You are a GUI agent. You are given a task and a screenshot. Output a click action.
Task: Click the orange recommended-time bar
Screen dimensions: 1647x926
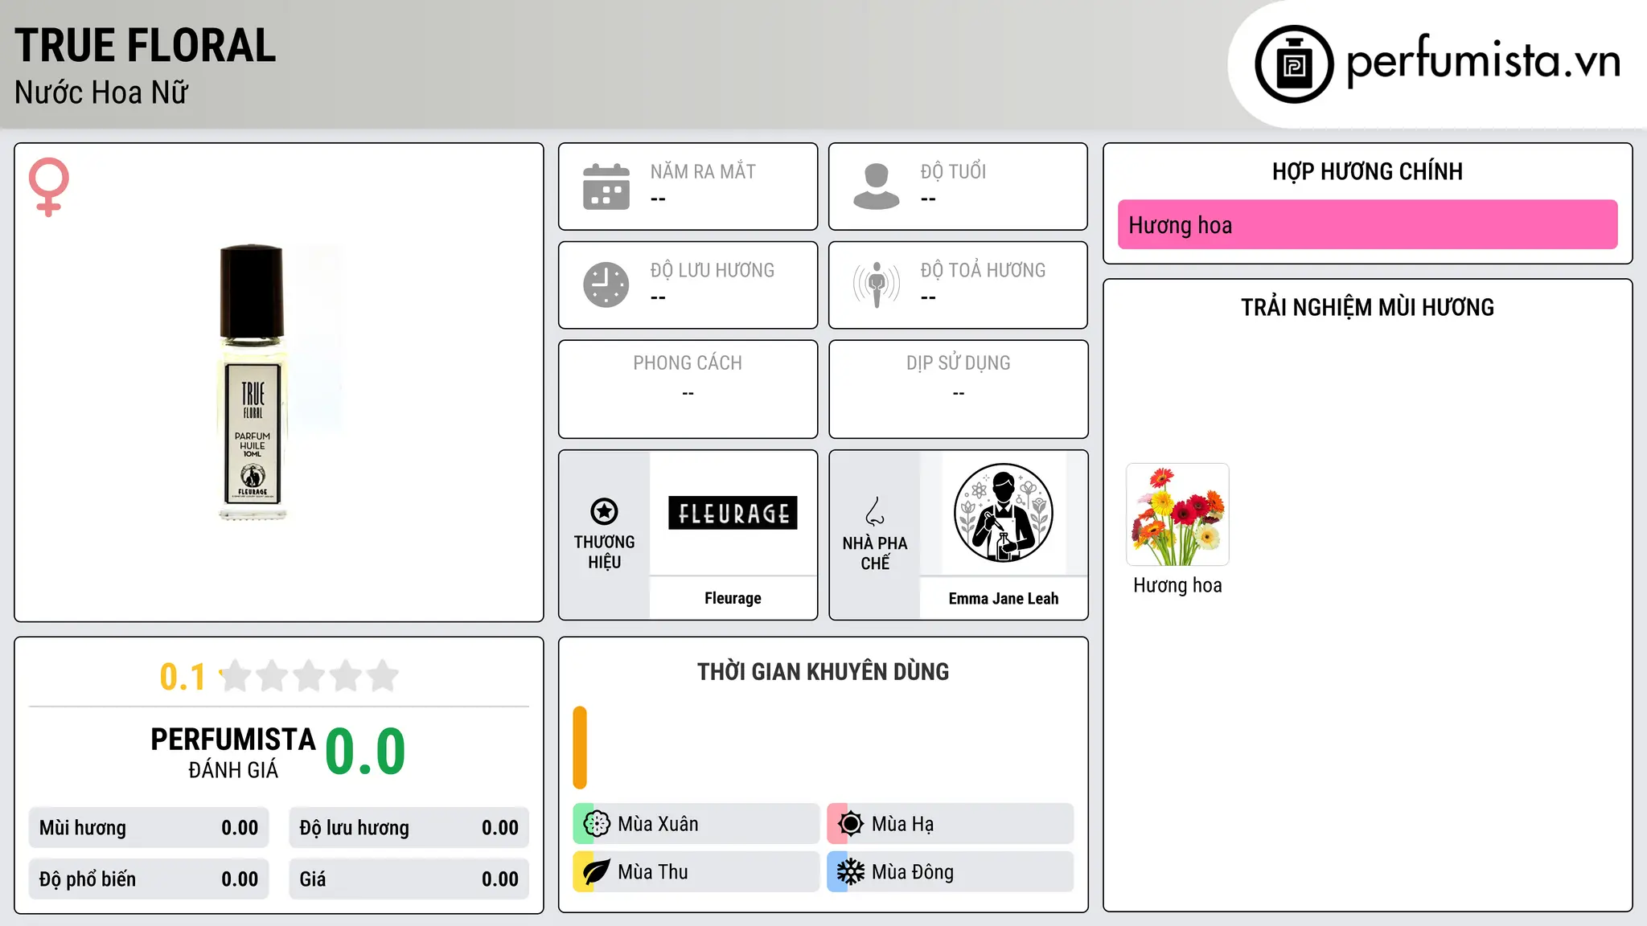point(580,748)
